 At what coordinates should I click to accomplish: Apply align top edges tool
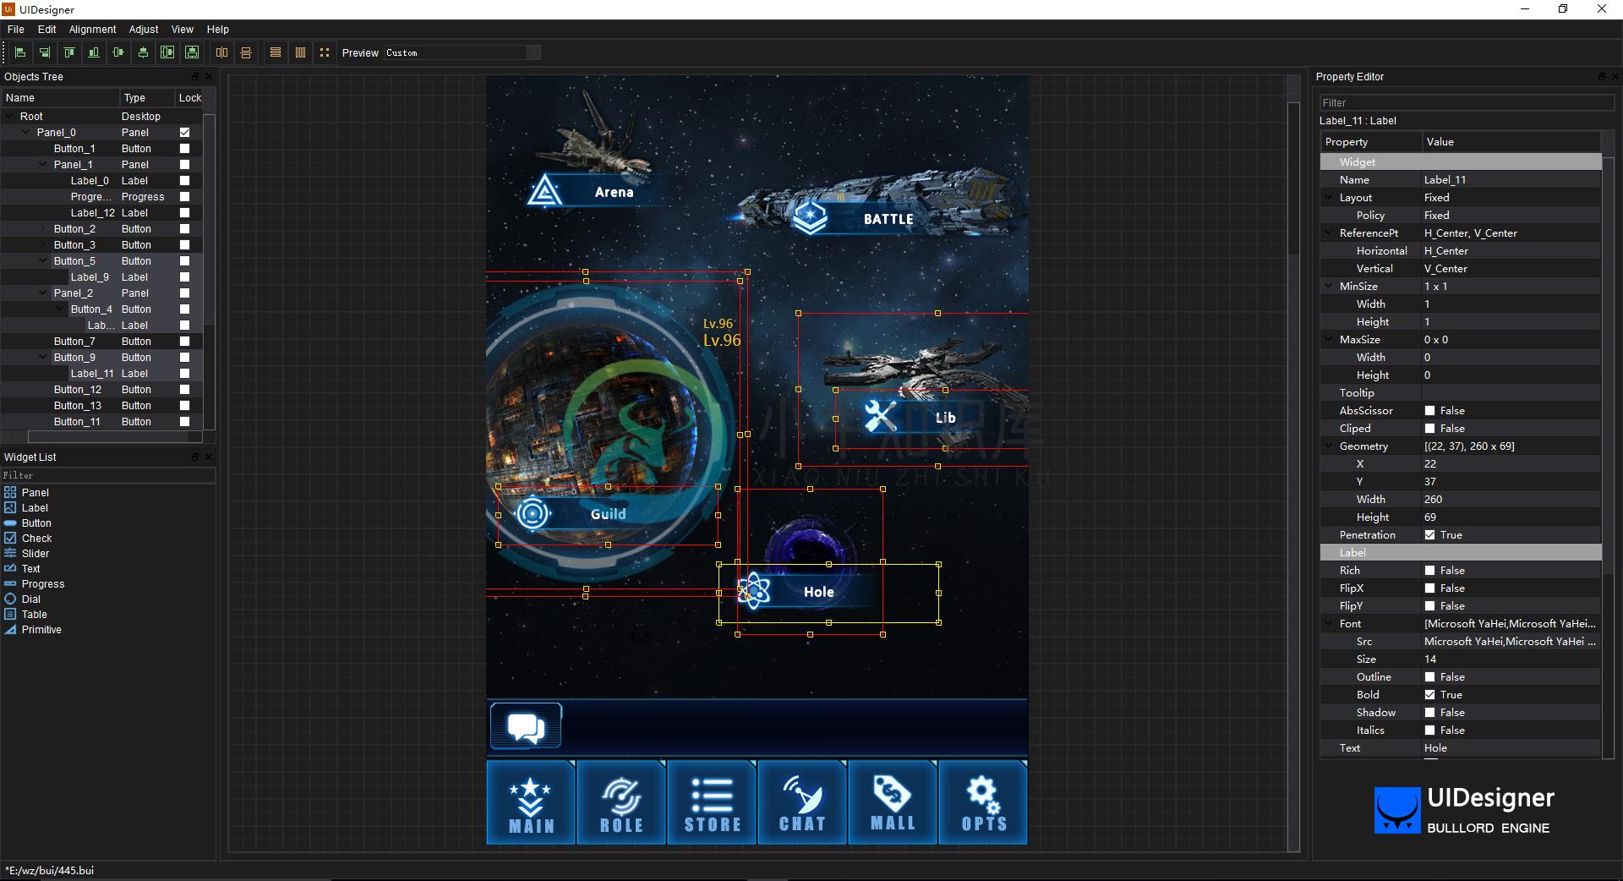(69, 52)
